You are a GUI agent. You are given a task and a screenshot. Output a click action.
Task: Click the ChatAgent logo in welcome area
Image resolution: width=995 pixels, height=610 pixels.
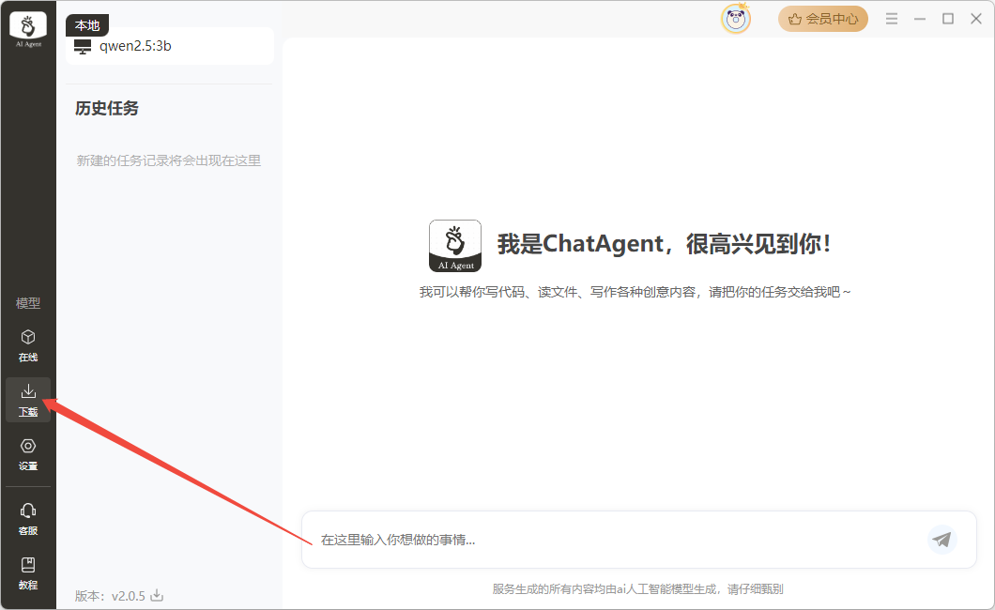tap(455, 246)
